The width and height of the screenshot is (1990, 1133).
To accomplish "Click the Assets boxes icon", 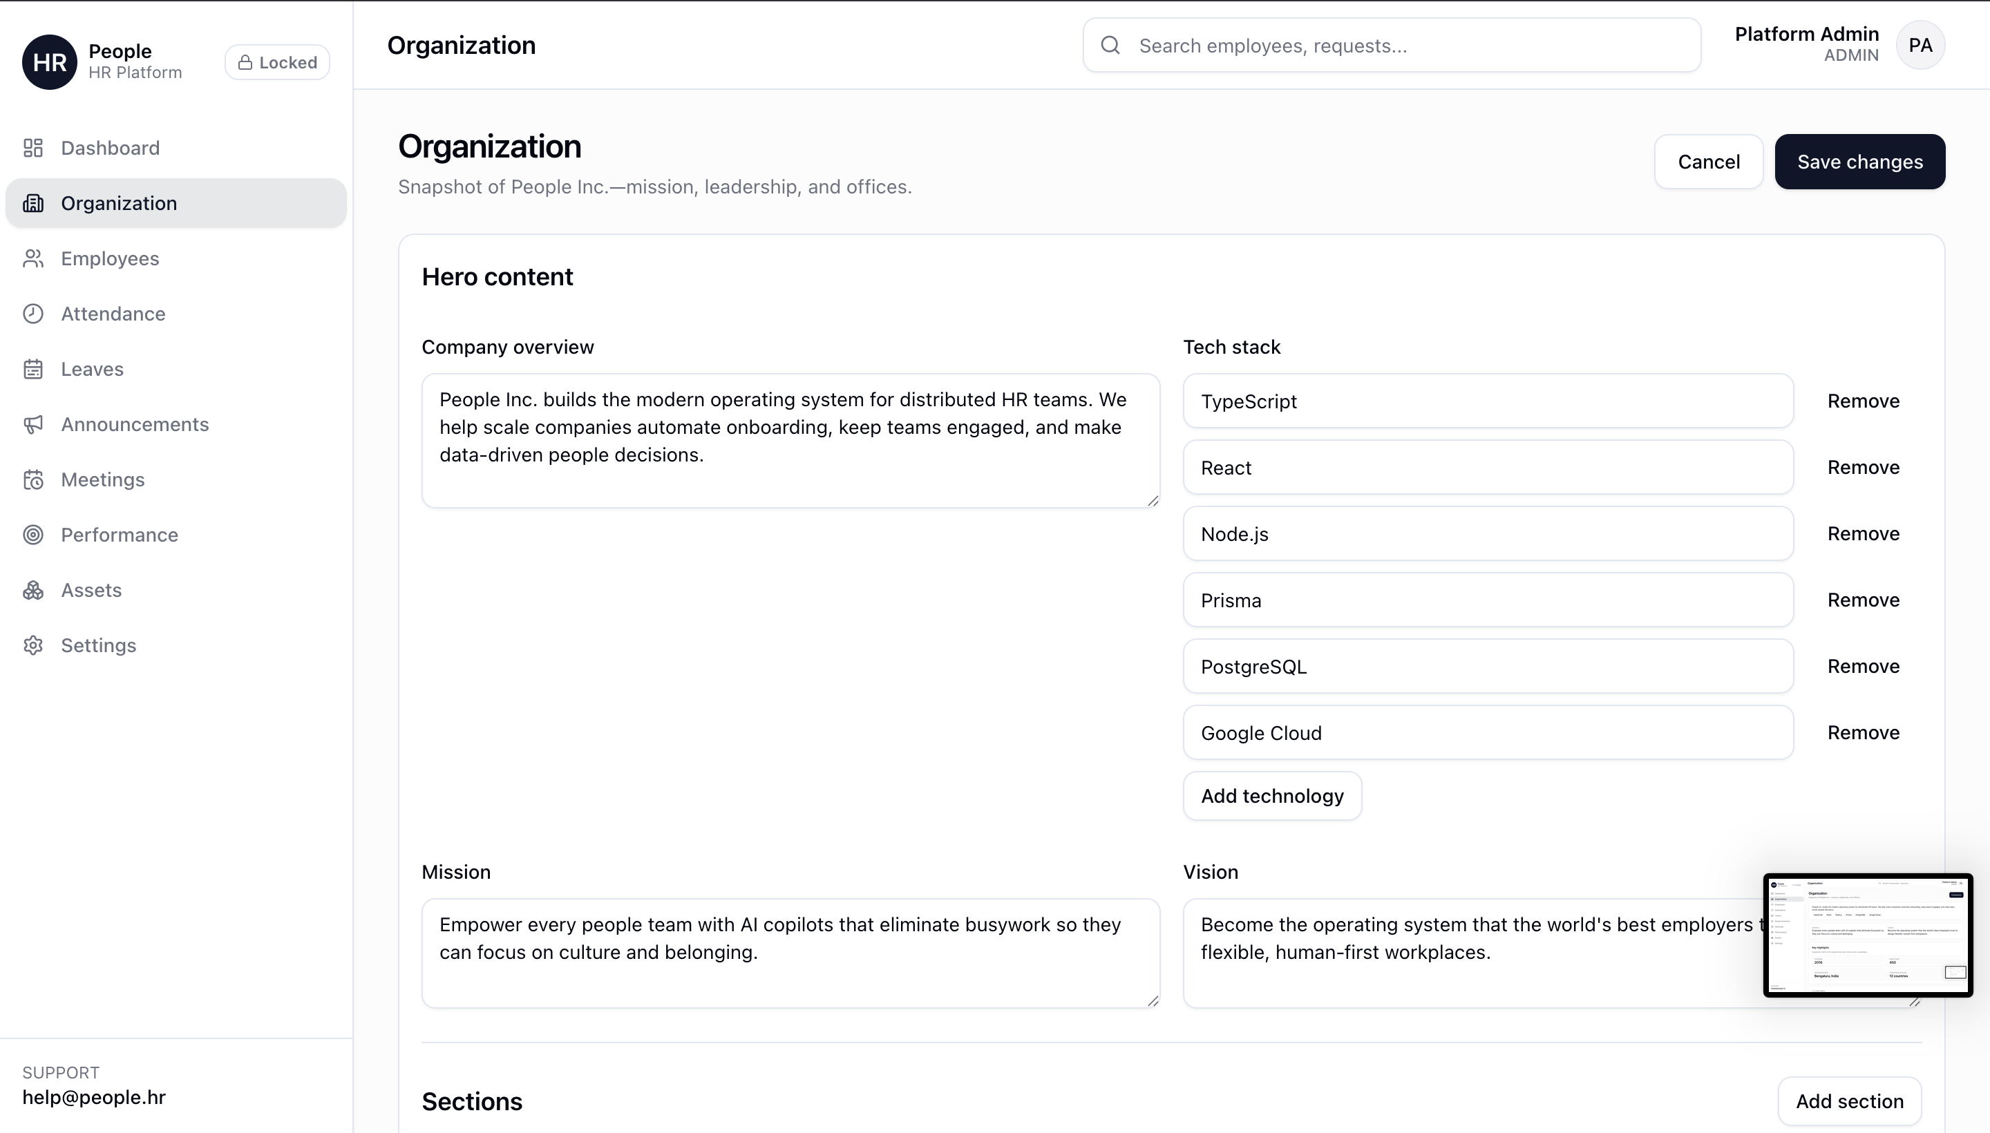I will (32, 590).
